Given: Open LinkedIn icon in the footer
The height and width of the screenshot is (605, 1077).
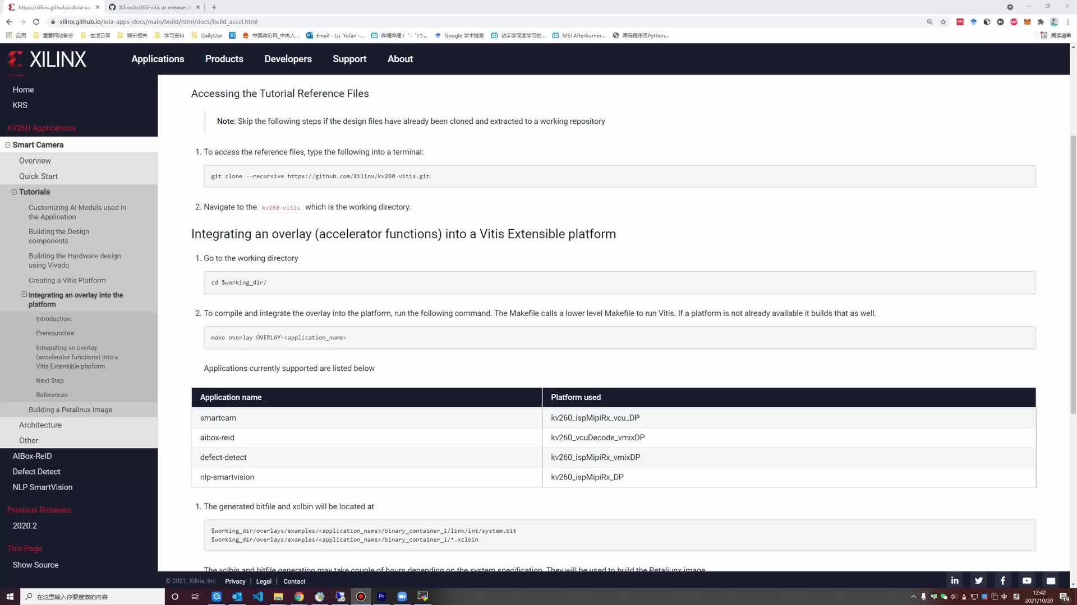Looking at the screenshot, I should (x=955, y=581).
